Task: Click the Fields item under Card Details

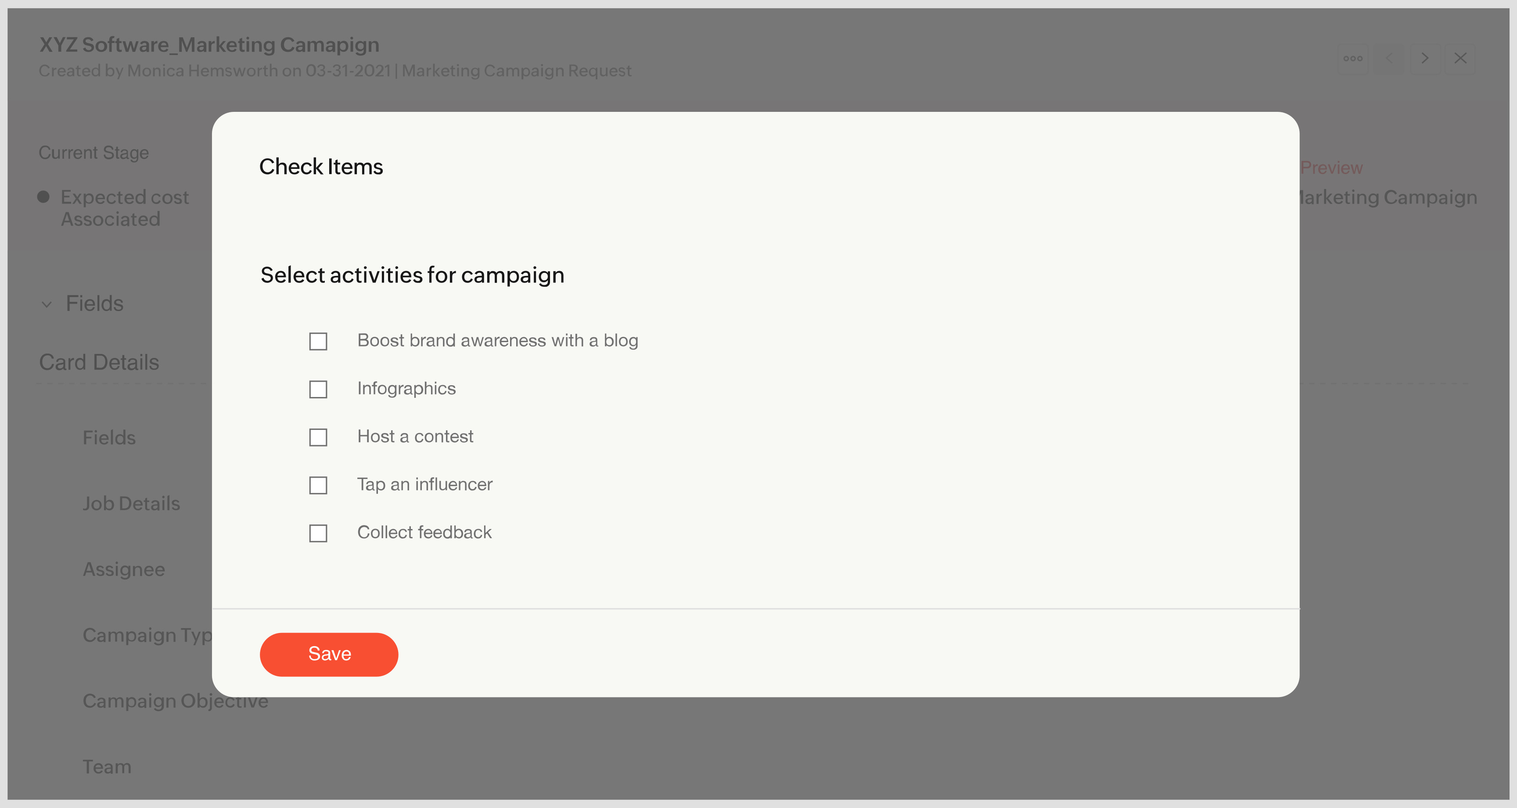Action: point(109,438)
